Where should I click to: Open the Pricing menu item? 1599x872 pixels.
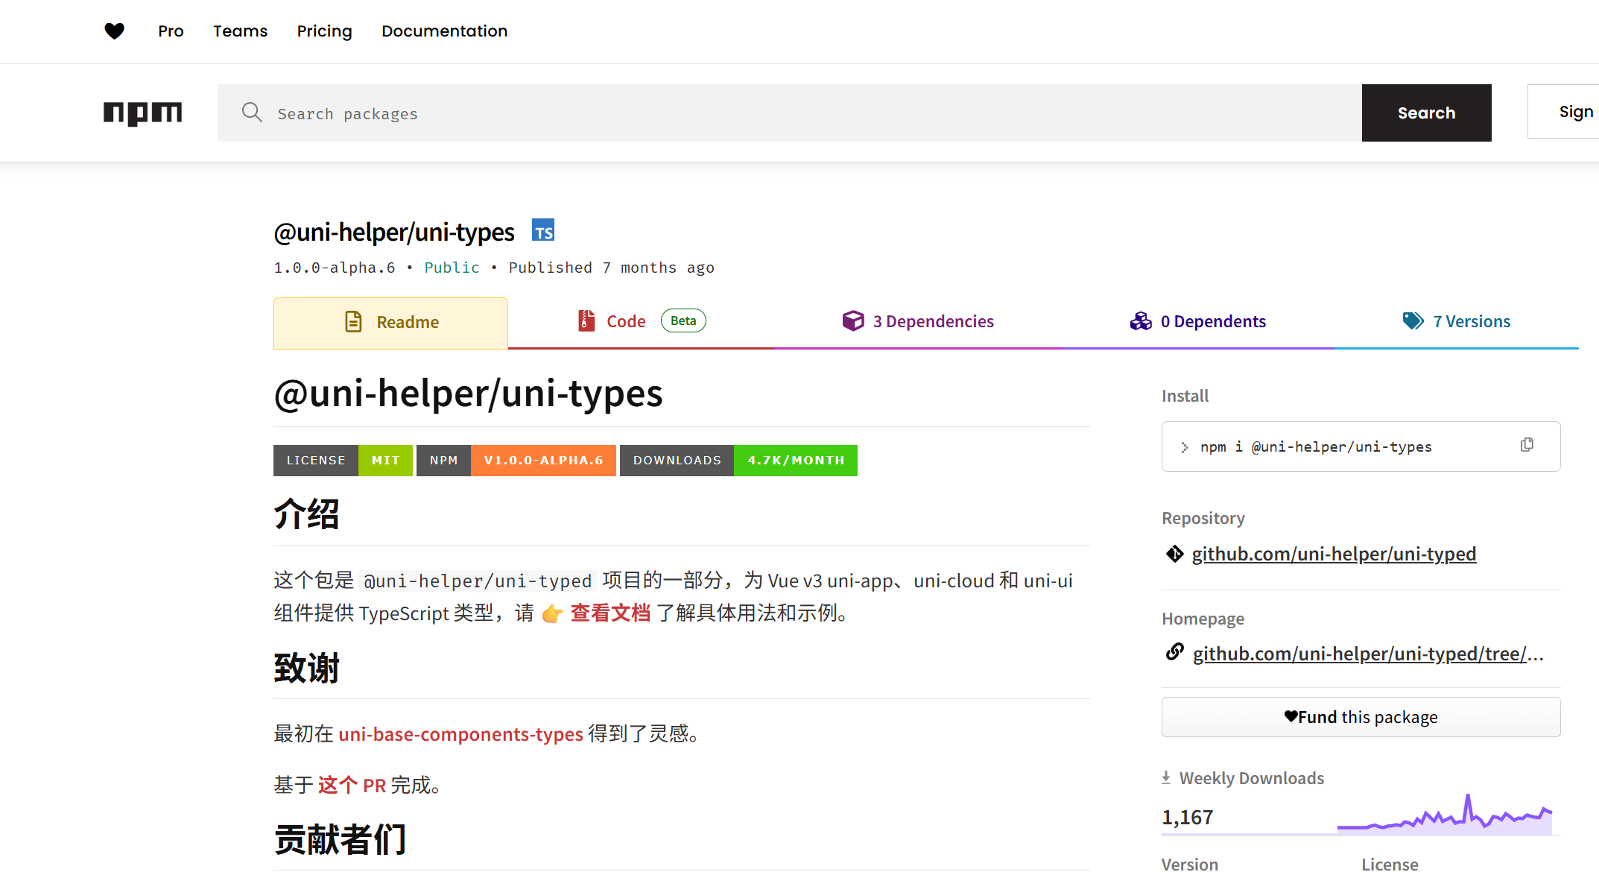324,31
